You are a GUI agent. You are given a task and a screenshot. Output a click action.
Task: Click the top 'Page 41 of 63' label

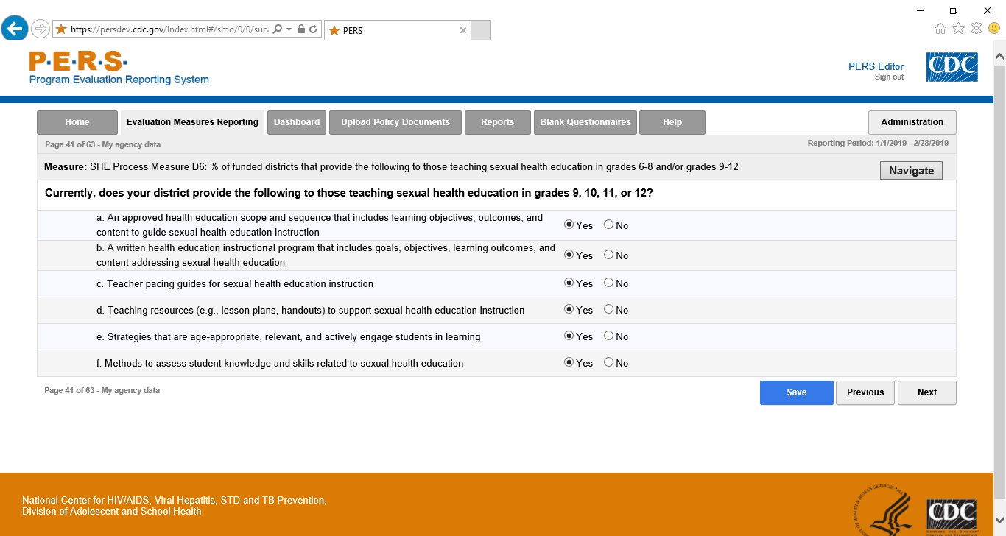(102, 144)
